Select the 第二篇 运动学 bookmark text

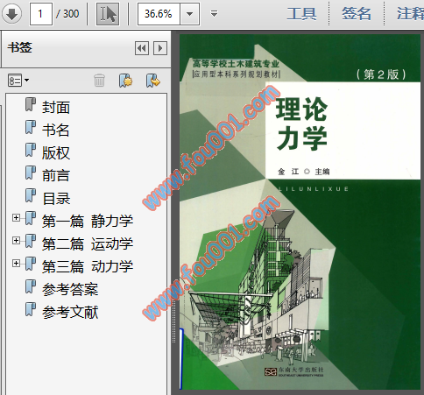coord(88,243)
